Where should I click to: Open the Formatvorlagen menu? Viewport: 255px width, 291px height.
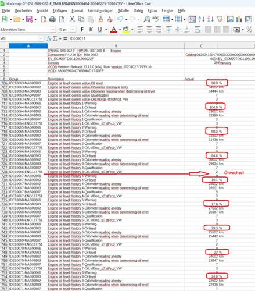100,10
